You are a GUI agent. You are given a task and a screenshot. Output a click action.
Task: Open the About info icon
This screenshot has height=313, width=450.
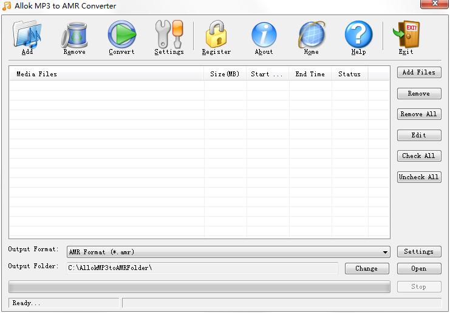(264, 35)
